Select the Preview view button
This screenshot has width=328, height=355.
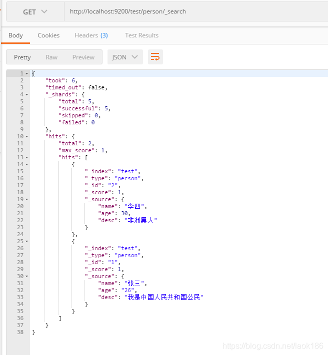(83, 57)
